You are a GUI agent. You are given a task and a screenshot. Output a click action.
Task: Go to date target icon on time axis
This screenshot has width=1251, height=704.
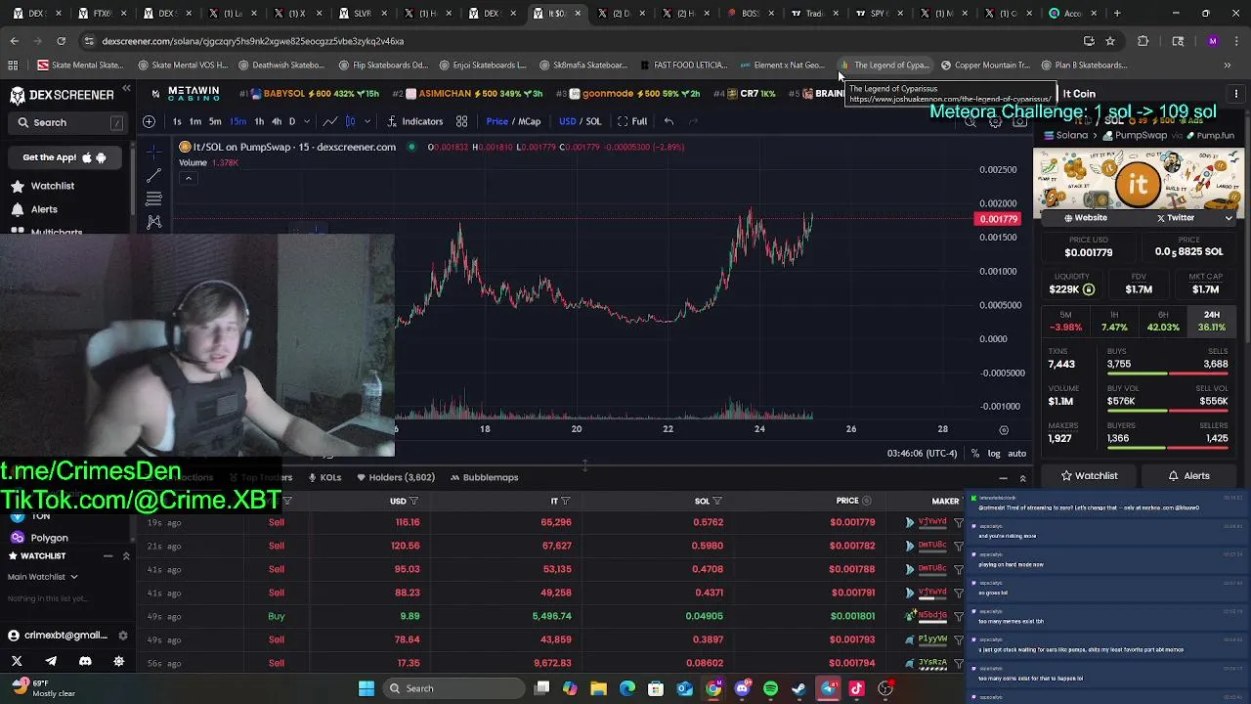[x=1004, y=429]
